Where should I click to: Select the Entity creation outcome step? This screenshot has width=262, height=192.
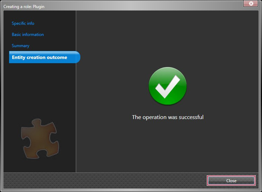pos(39,57)
